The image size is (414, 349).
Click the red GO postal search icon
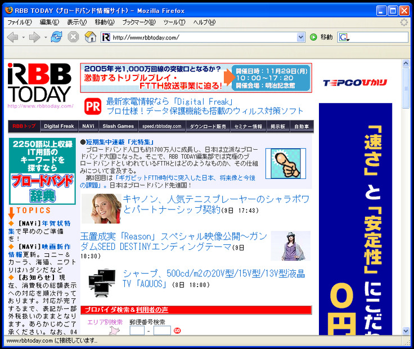tap(177, 331)
